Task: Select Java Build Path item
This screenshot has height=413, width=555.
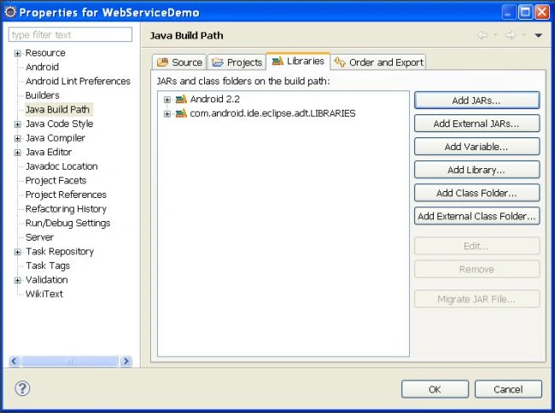Action: (x=57, y=109)
